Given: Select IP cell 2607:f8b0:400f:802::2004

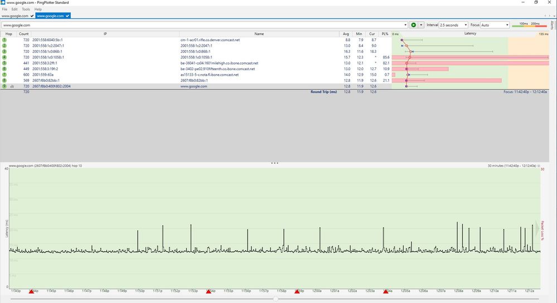Looking at the screenshot, I should tap(51, 86).
